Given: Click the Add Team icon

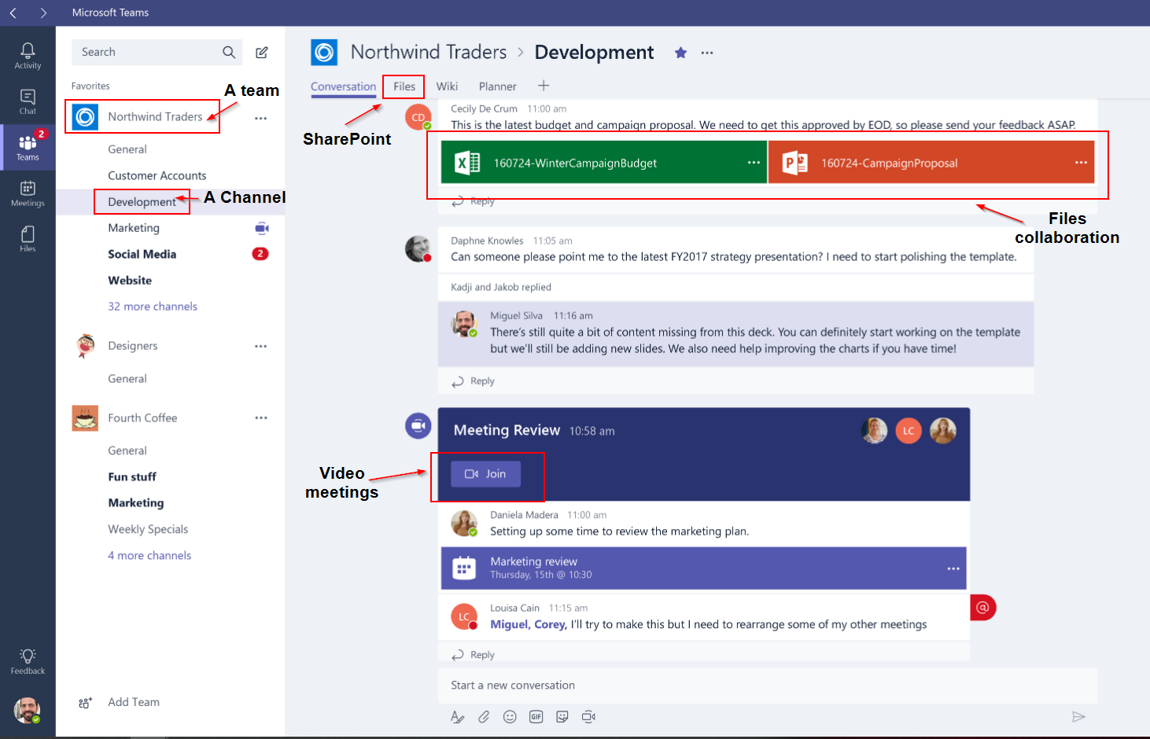Looking at the screenshot, I should click(86, 703).
